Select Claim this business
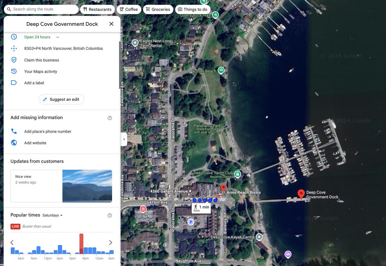Viewport: 386px width, 266px height. pos(41,60)
